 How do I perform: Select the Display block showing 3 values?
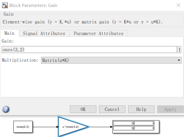click(136, 127)
